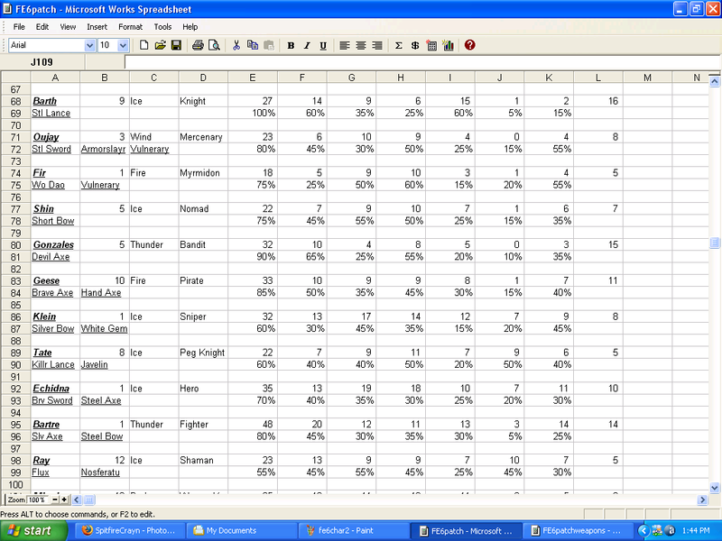Viewport: 722px width, 541px height.
Task: Click the Save icon in toolbar
Action: pyautogui.click(x=176, y=45)
